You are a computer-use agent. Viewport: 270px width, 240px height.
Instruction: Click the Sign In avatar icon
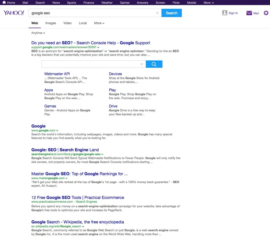click(x=224, y=13)
